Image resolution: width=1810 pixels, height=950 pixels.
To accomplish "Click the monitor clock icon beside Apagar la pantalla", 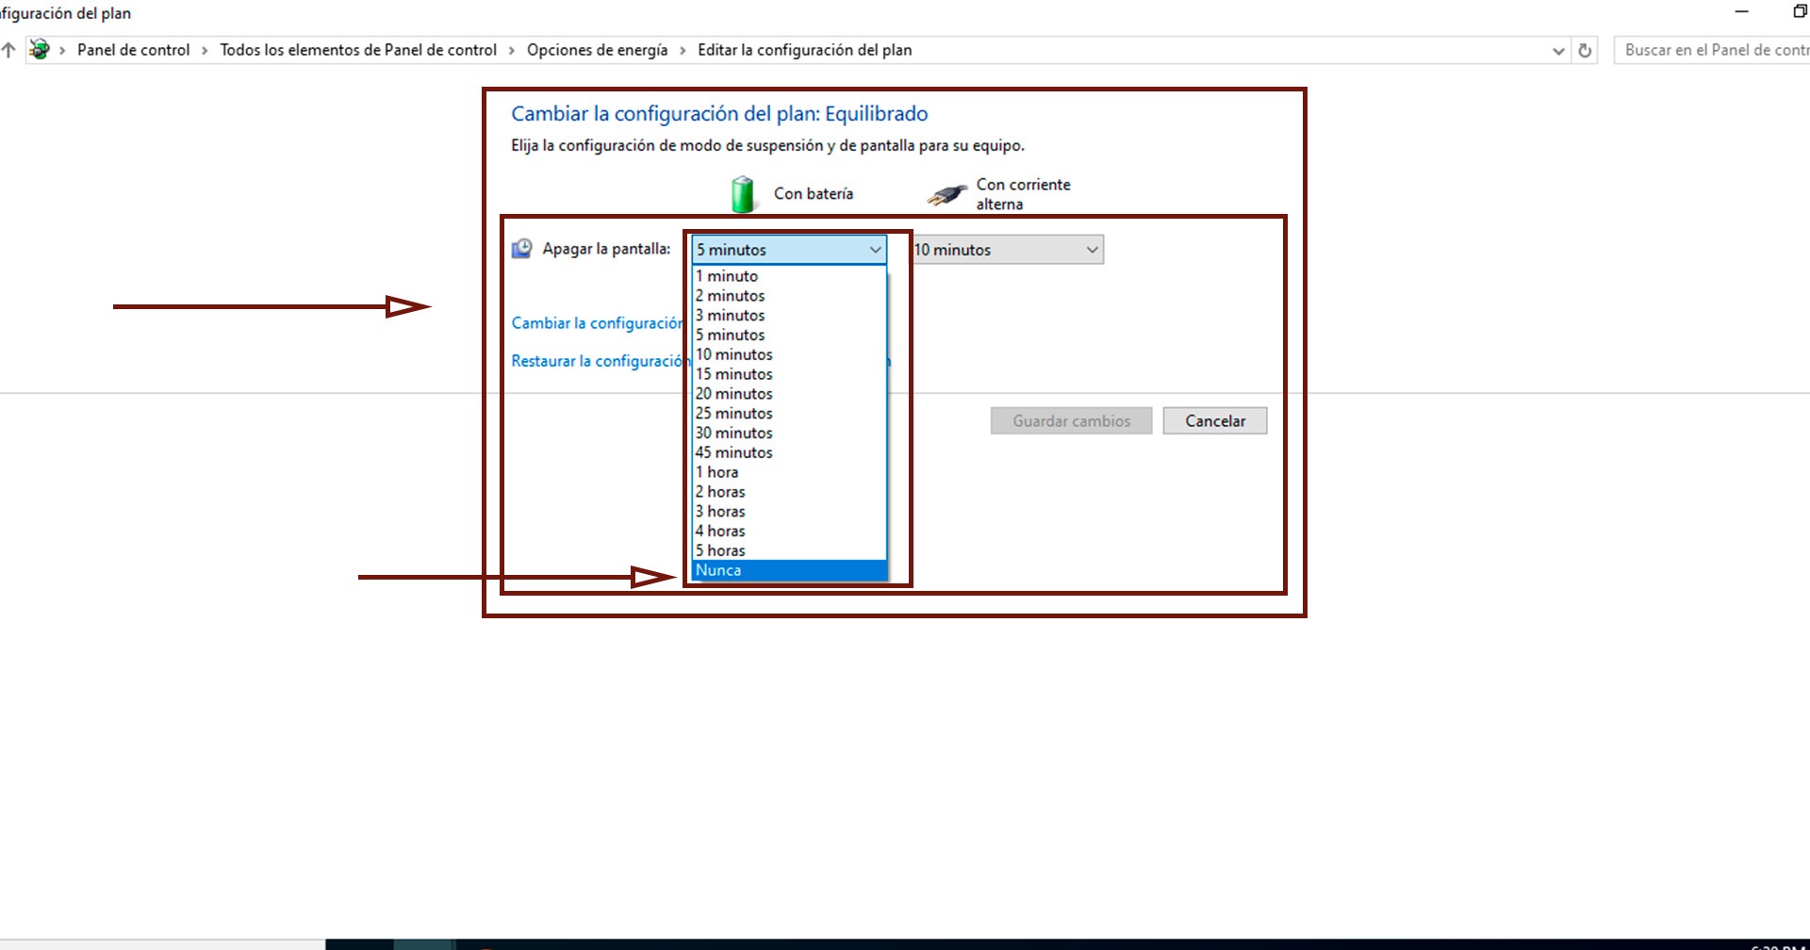I will (521, 249).
